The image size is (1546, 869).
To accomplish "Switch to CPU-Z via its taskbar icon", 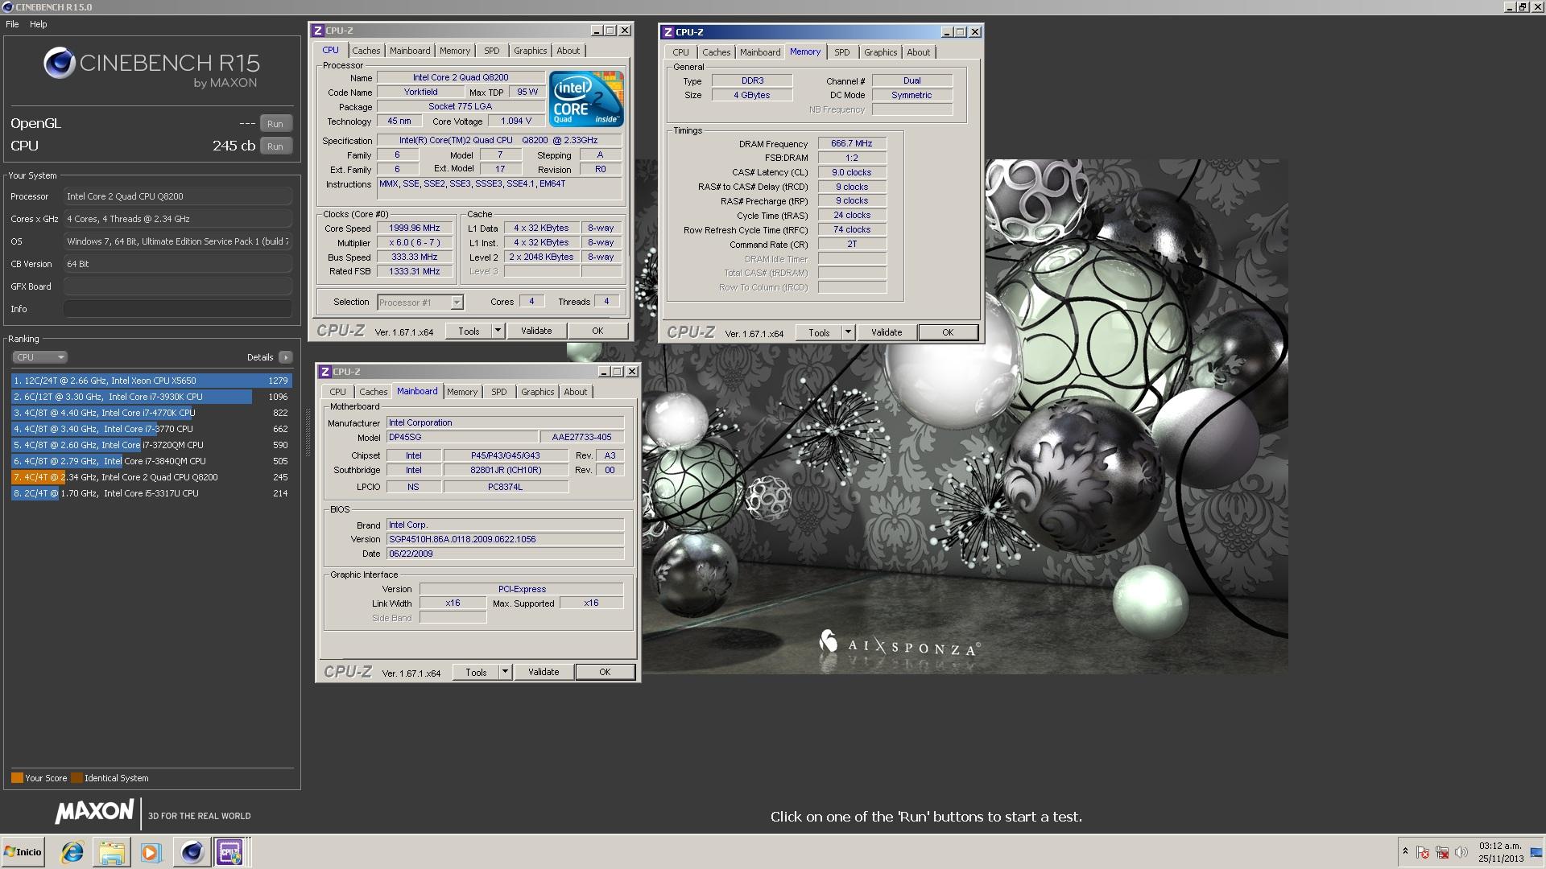I will coord(229,852).
